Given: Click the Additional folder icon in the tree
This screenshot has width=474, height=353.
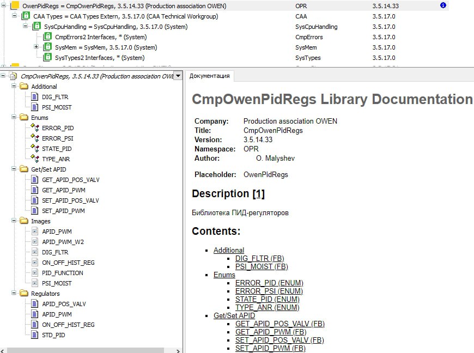Looking at the screenshot, I should tap(24, 87).
